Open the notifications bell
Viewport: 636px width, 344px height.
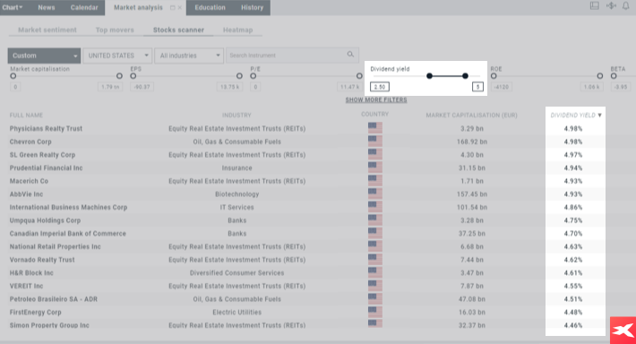pyautogui.click(x=626, y=5)
